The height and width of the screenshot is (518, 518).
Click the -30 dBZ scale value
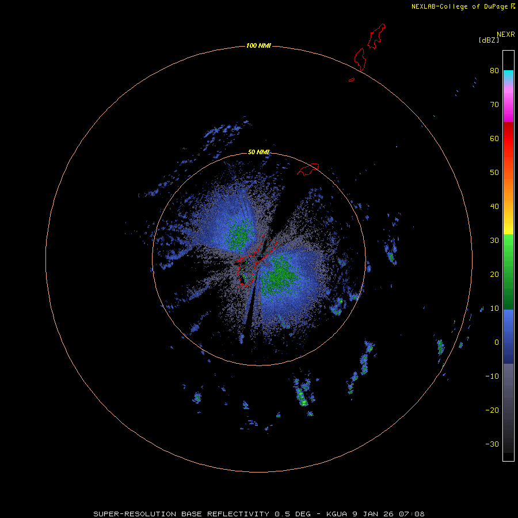[x=492, y=444]
